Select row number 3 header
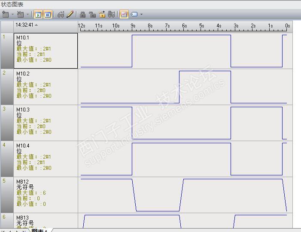Screen dimensions: 301x232 pos(7,123)
